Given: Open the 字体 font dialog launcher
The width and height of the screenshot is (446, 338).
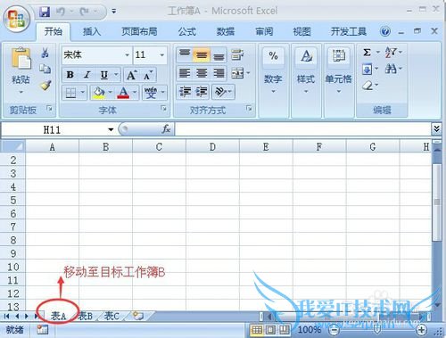Looking at the screenshot, I should [163, 109].
